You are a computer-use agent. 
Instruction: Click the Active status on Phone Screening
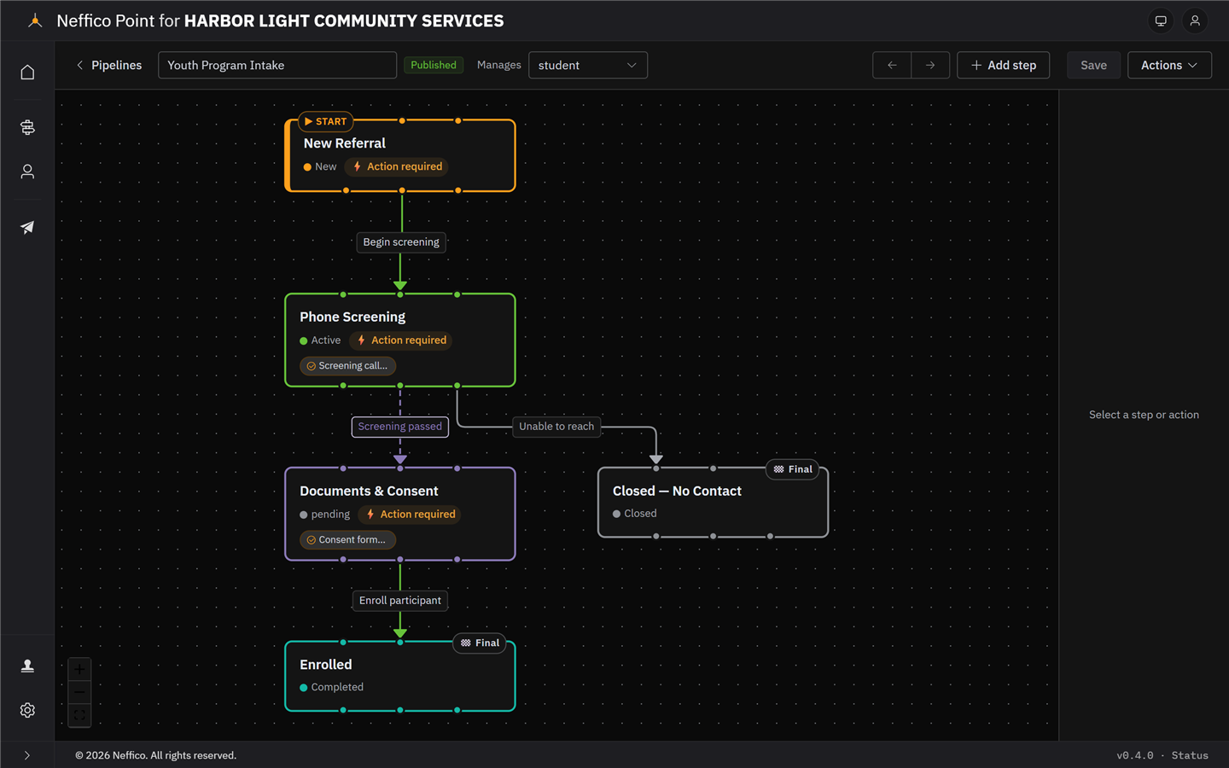click(320, 340)
